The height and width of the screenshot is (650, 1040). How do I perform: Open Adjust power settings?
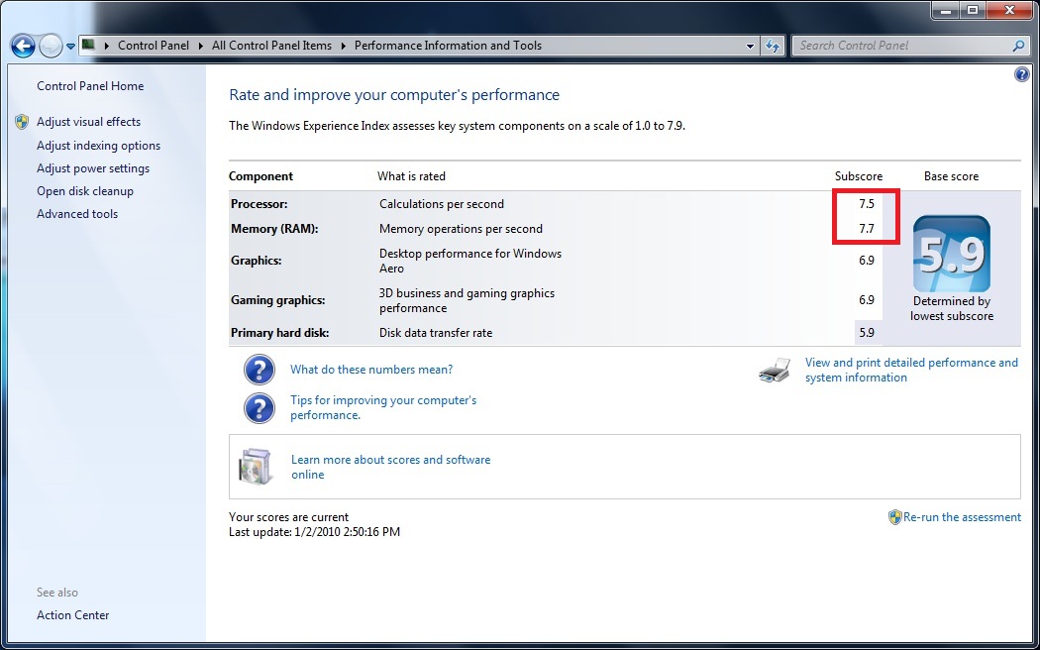[x=93, y=168]
